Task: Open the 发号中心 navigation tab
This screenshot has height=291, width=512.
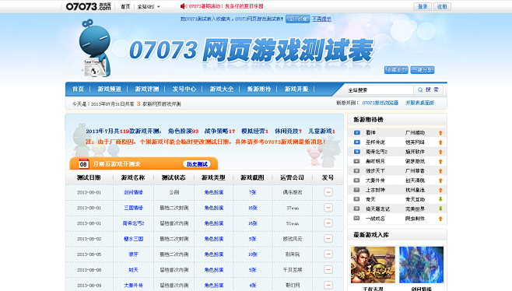Action: click(184, 89)
